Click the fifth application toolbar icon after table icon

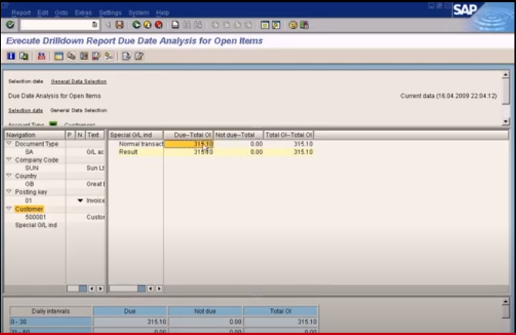[71, 56]
